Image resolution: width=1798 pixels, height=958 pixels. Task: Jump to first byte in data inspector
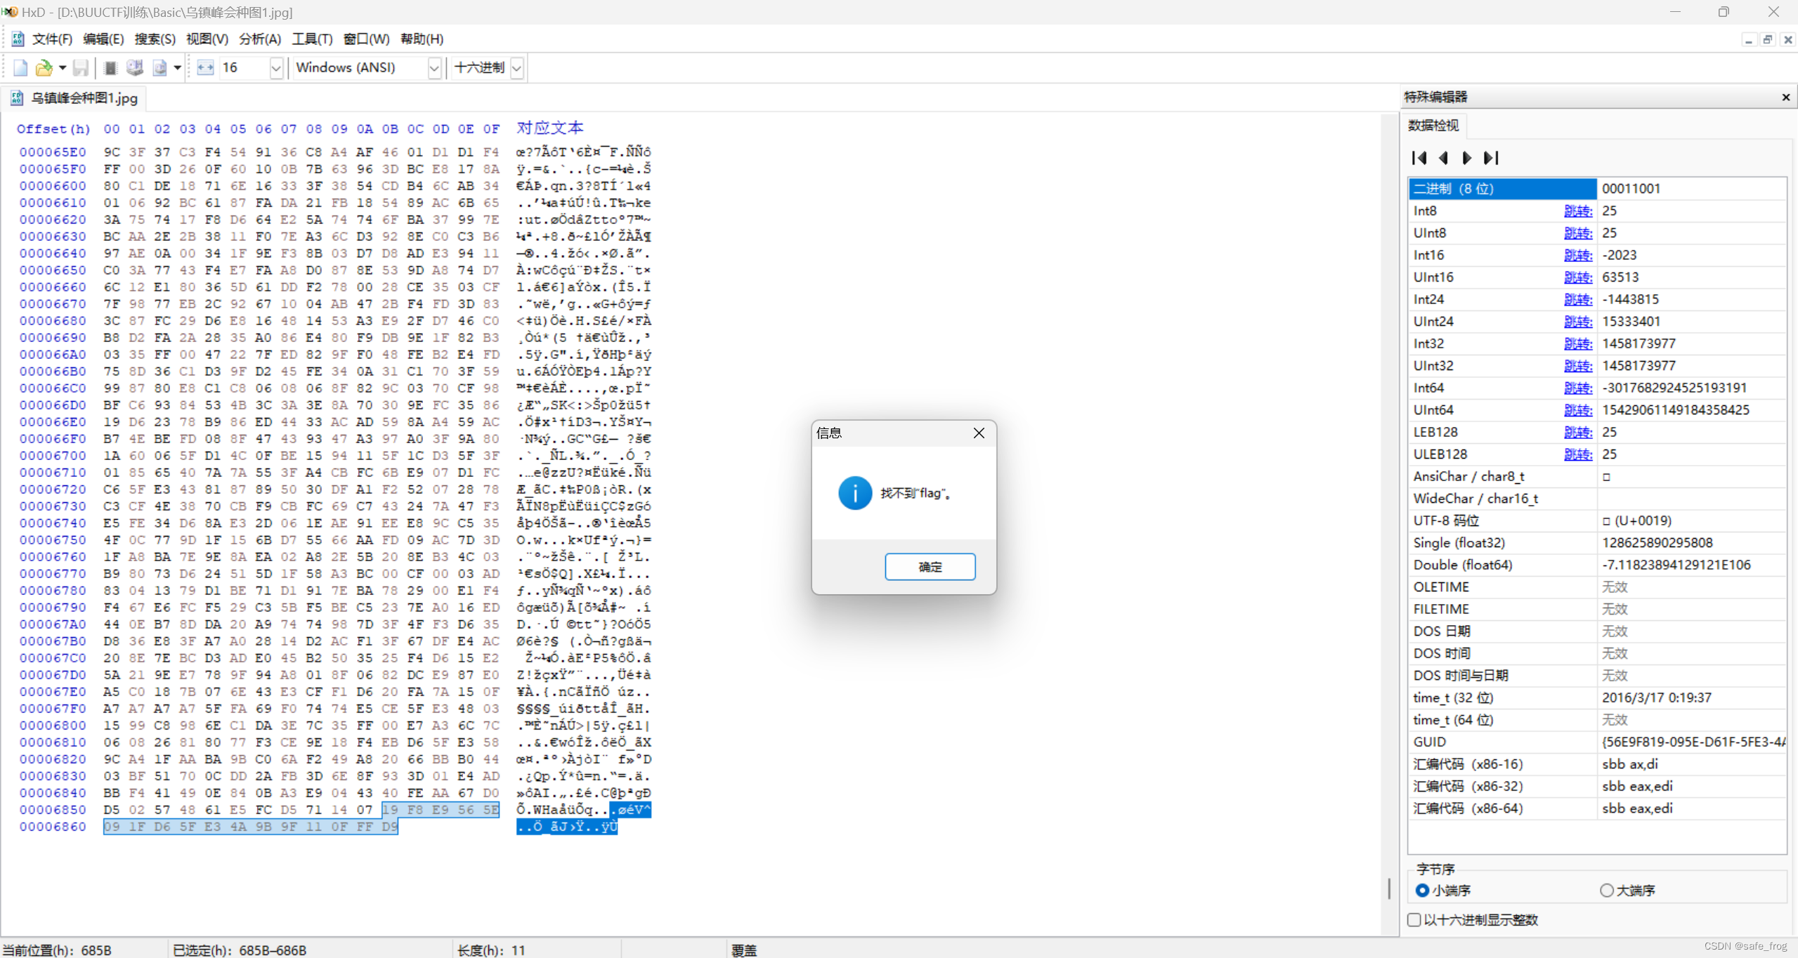click(1420, 158)
